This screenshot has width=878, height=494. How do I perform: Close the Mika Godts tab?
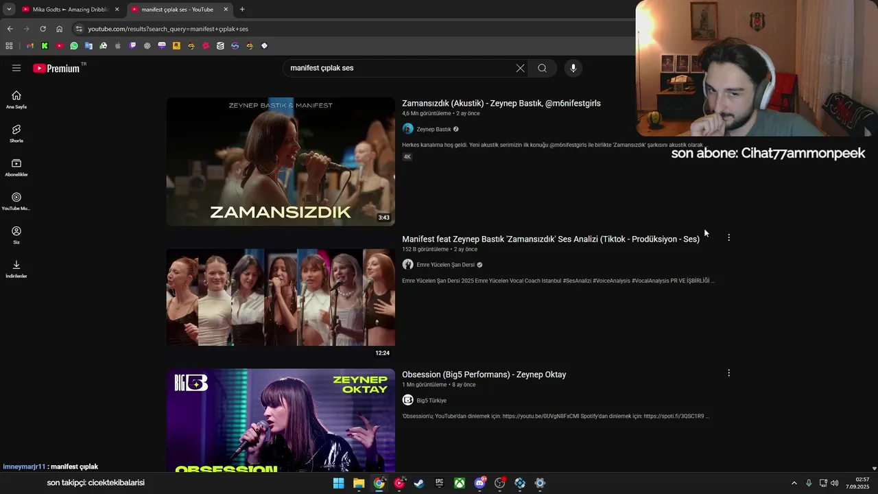pos(117,10)
